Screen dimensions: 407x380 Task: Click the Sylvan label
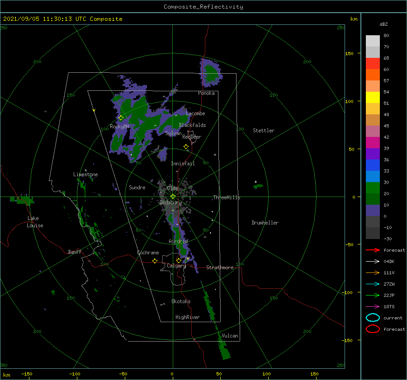coord(173,133)
